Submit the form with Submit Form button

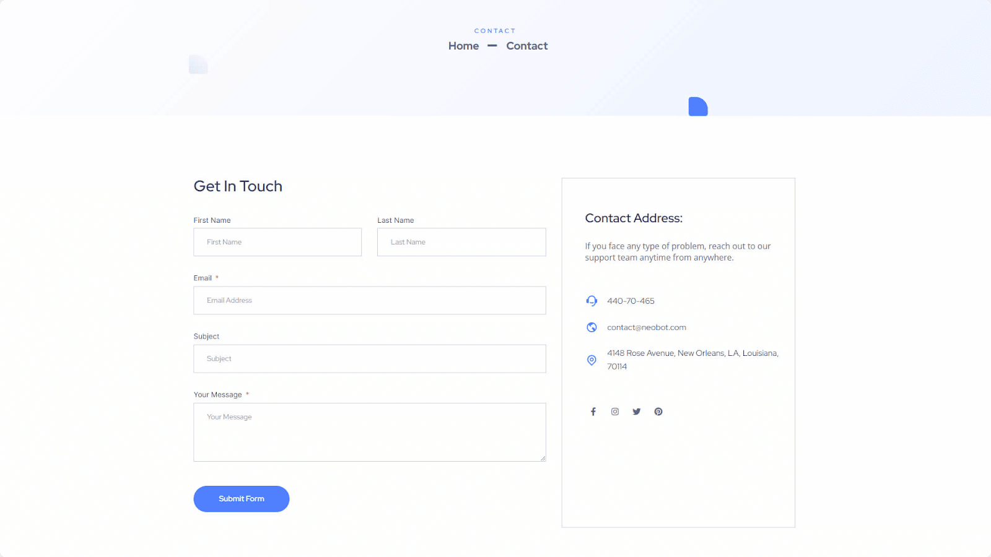242,499
